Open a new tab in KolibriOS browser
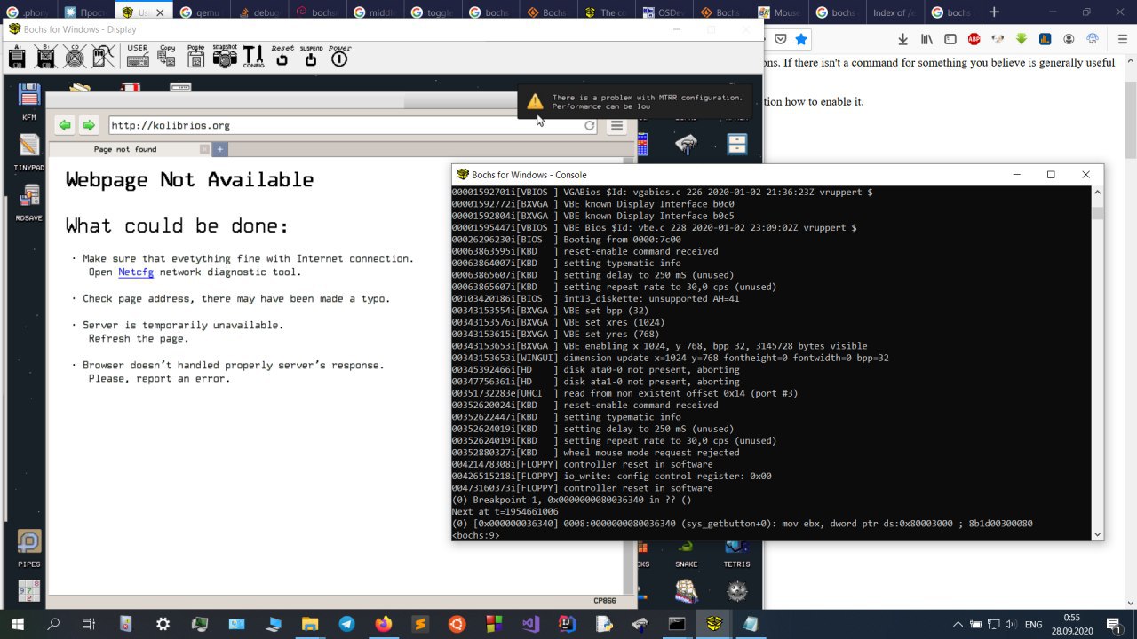 point(220,149)
